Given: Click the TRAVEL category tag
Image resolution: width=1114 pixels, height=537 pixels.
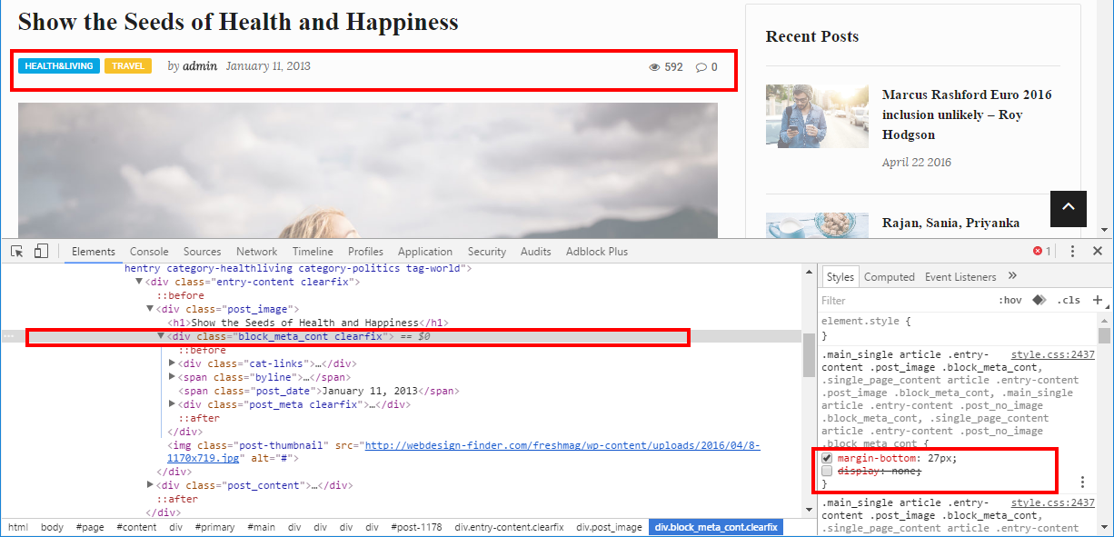Looking at the screenshot, I should (x=128, y=66).
